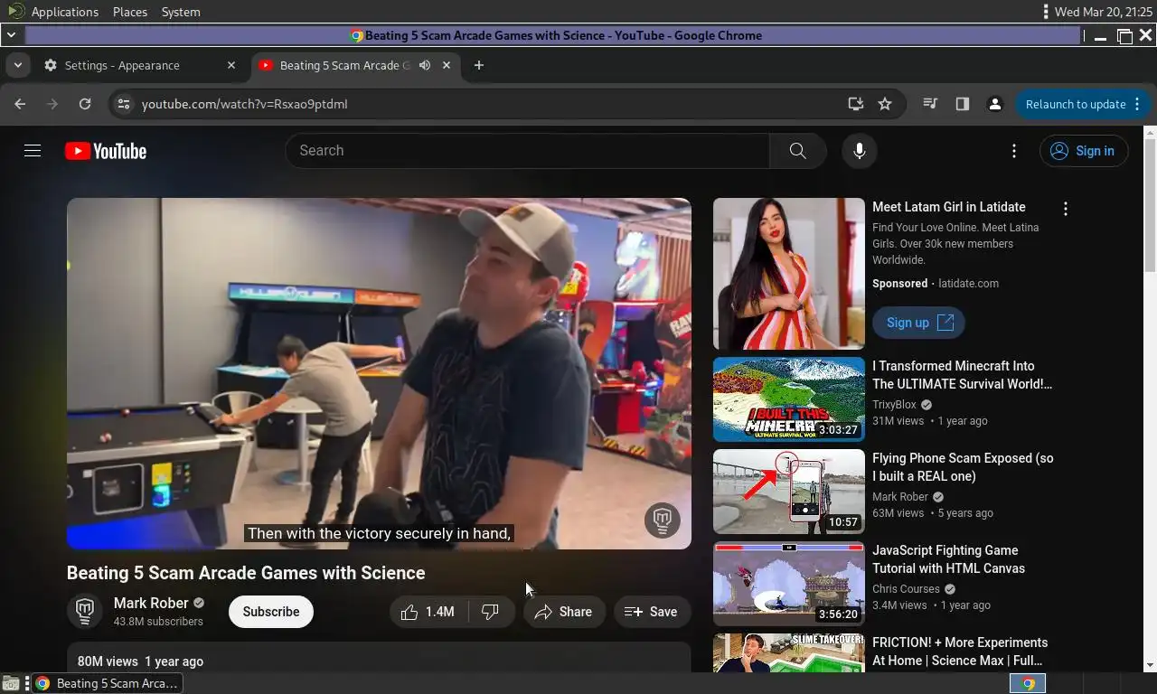
Task: Open YouTube hamburger guide menu
Action: pos(33,151)
